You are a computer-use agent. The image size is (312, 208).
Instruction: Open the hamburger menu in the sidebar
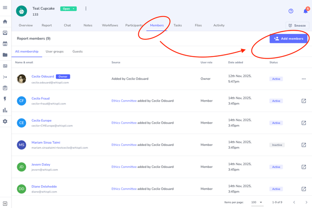[5, 8]
